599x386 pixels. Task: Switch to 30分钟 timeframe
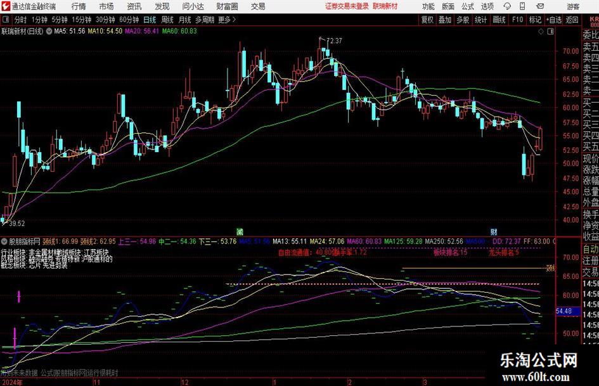pyautogui.click(x=105, y=20)
